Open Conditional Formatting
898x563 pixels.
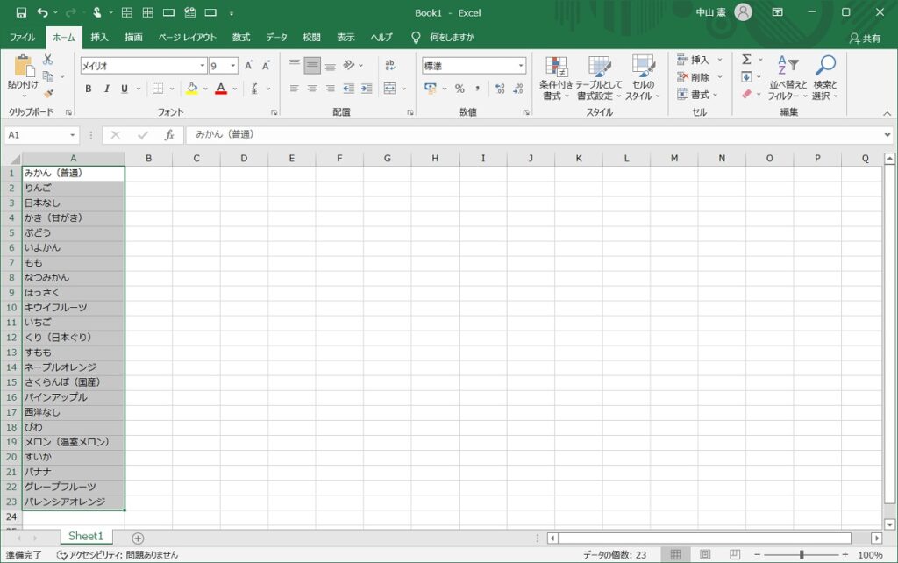coord(555,78)
